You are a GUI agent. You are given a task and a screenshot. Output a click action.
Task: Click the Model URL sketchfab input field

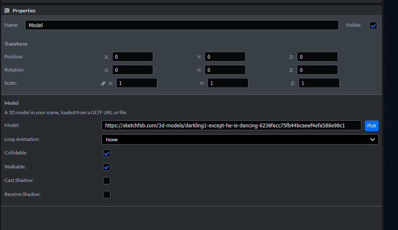pyautogui.click(x=231, y=125)
